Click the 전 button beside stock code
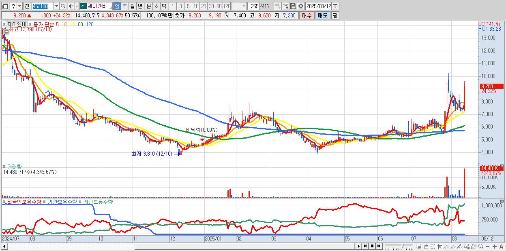 pyautogui.click(x=27, y=6)
